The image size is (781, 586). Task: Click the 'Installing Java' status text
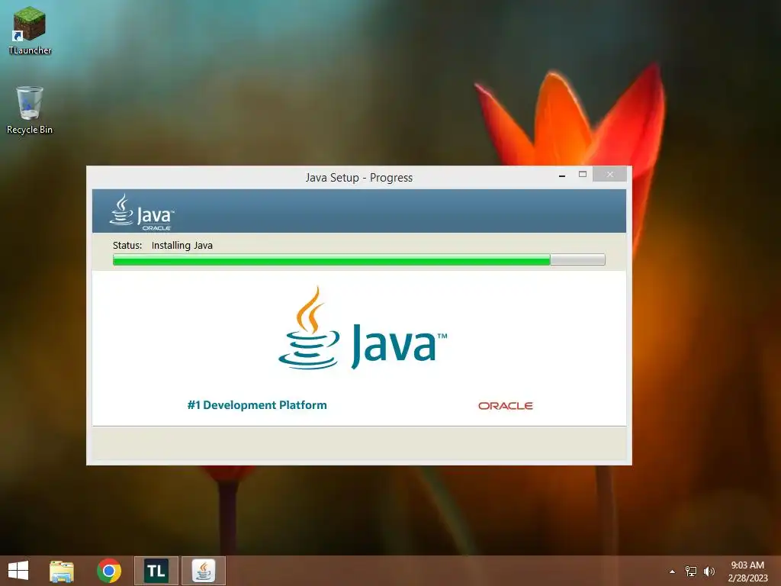click(x=182, y=245)
